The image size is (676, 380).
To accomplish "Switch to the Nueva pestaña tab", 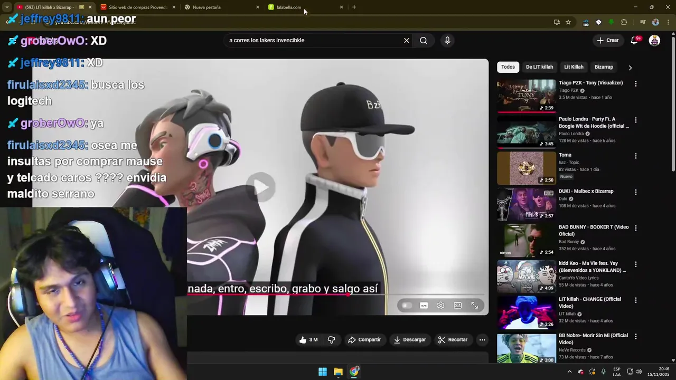I will click(x=221, y=7).
